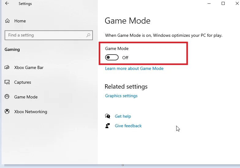Click the Captures screen icon

(7, 82)
